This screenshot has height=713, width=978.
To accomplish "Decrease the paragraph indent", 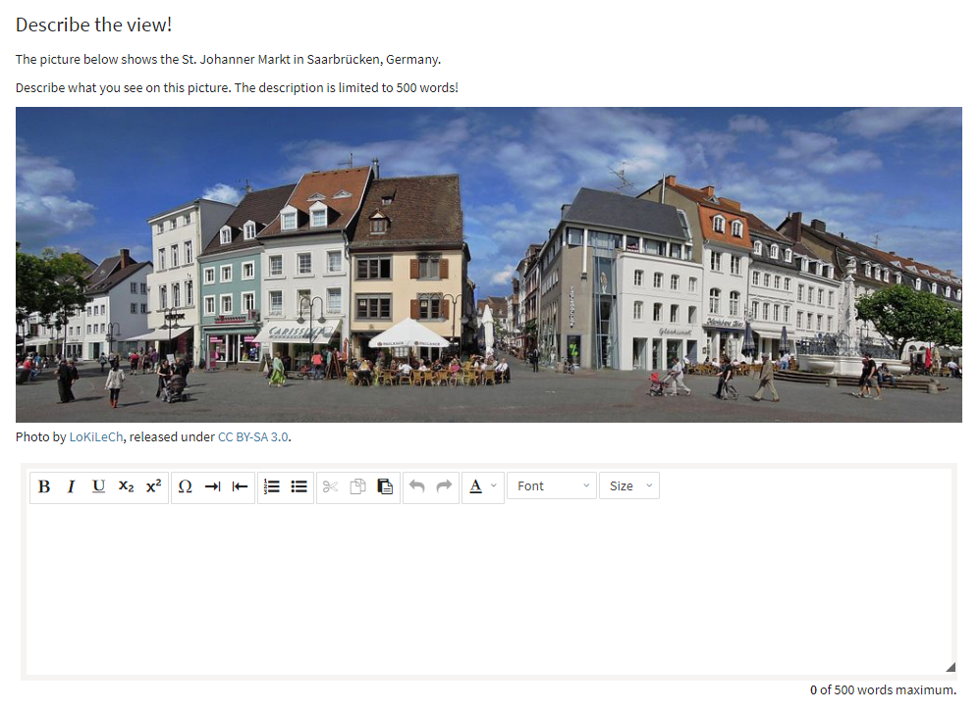I will 240,486.
